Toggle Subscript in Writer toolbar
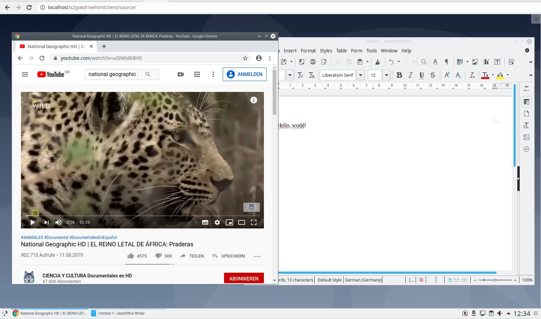Image resolution: width=541 pixels, height=319 pixels. pos(458,75)
